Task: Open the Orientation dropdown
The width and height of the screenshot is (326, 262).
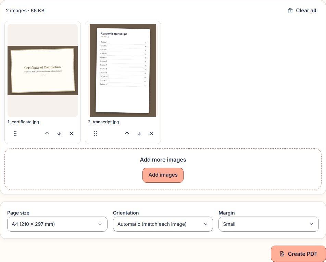Action: (163, 224)
